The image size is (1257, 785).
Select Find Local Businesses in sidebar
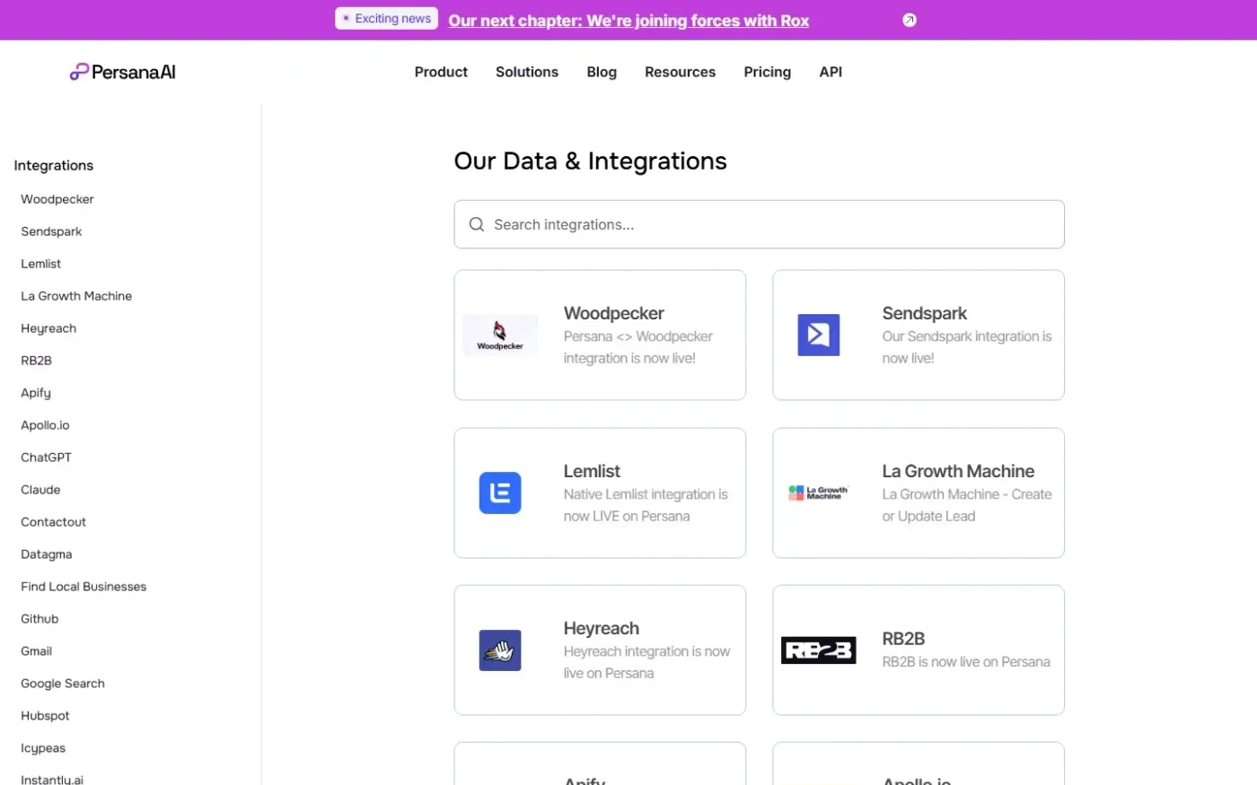84,587
